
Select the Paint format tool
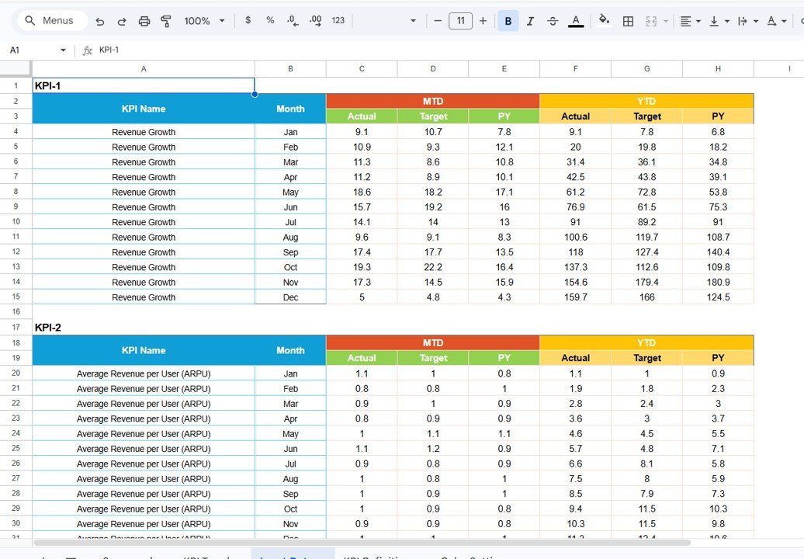[x=166, y=21]
